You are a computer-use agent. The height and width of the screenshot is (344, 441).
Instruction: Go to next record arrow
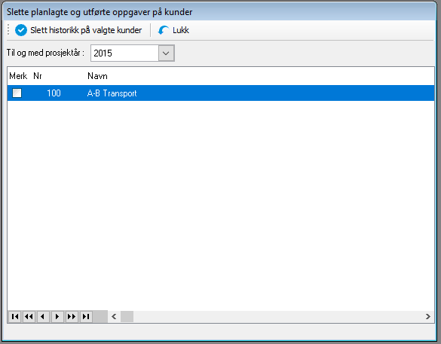coord(57,317)
